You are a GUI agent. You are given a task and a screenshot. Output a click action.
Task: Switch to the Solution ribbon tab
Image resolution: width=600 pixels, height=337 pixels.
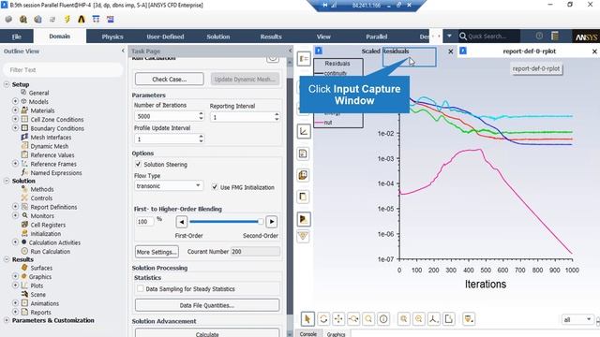coord(218,37)
